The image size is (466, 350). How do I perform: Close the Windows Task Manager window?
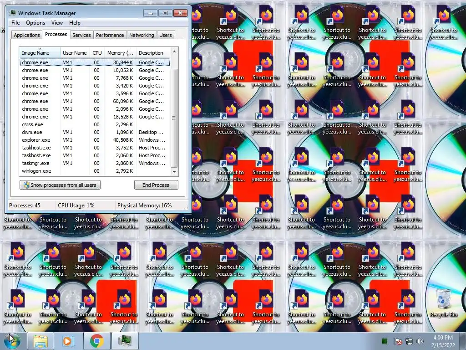point(180,13)
